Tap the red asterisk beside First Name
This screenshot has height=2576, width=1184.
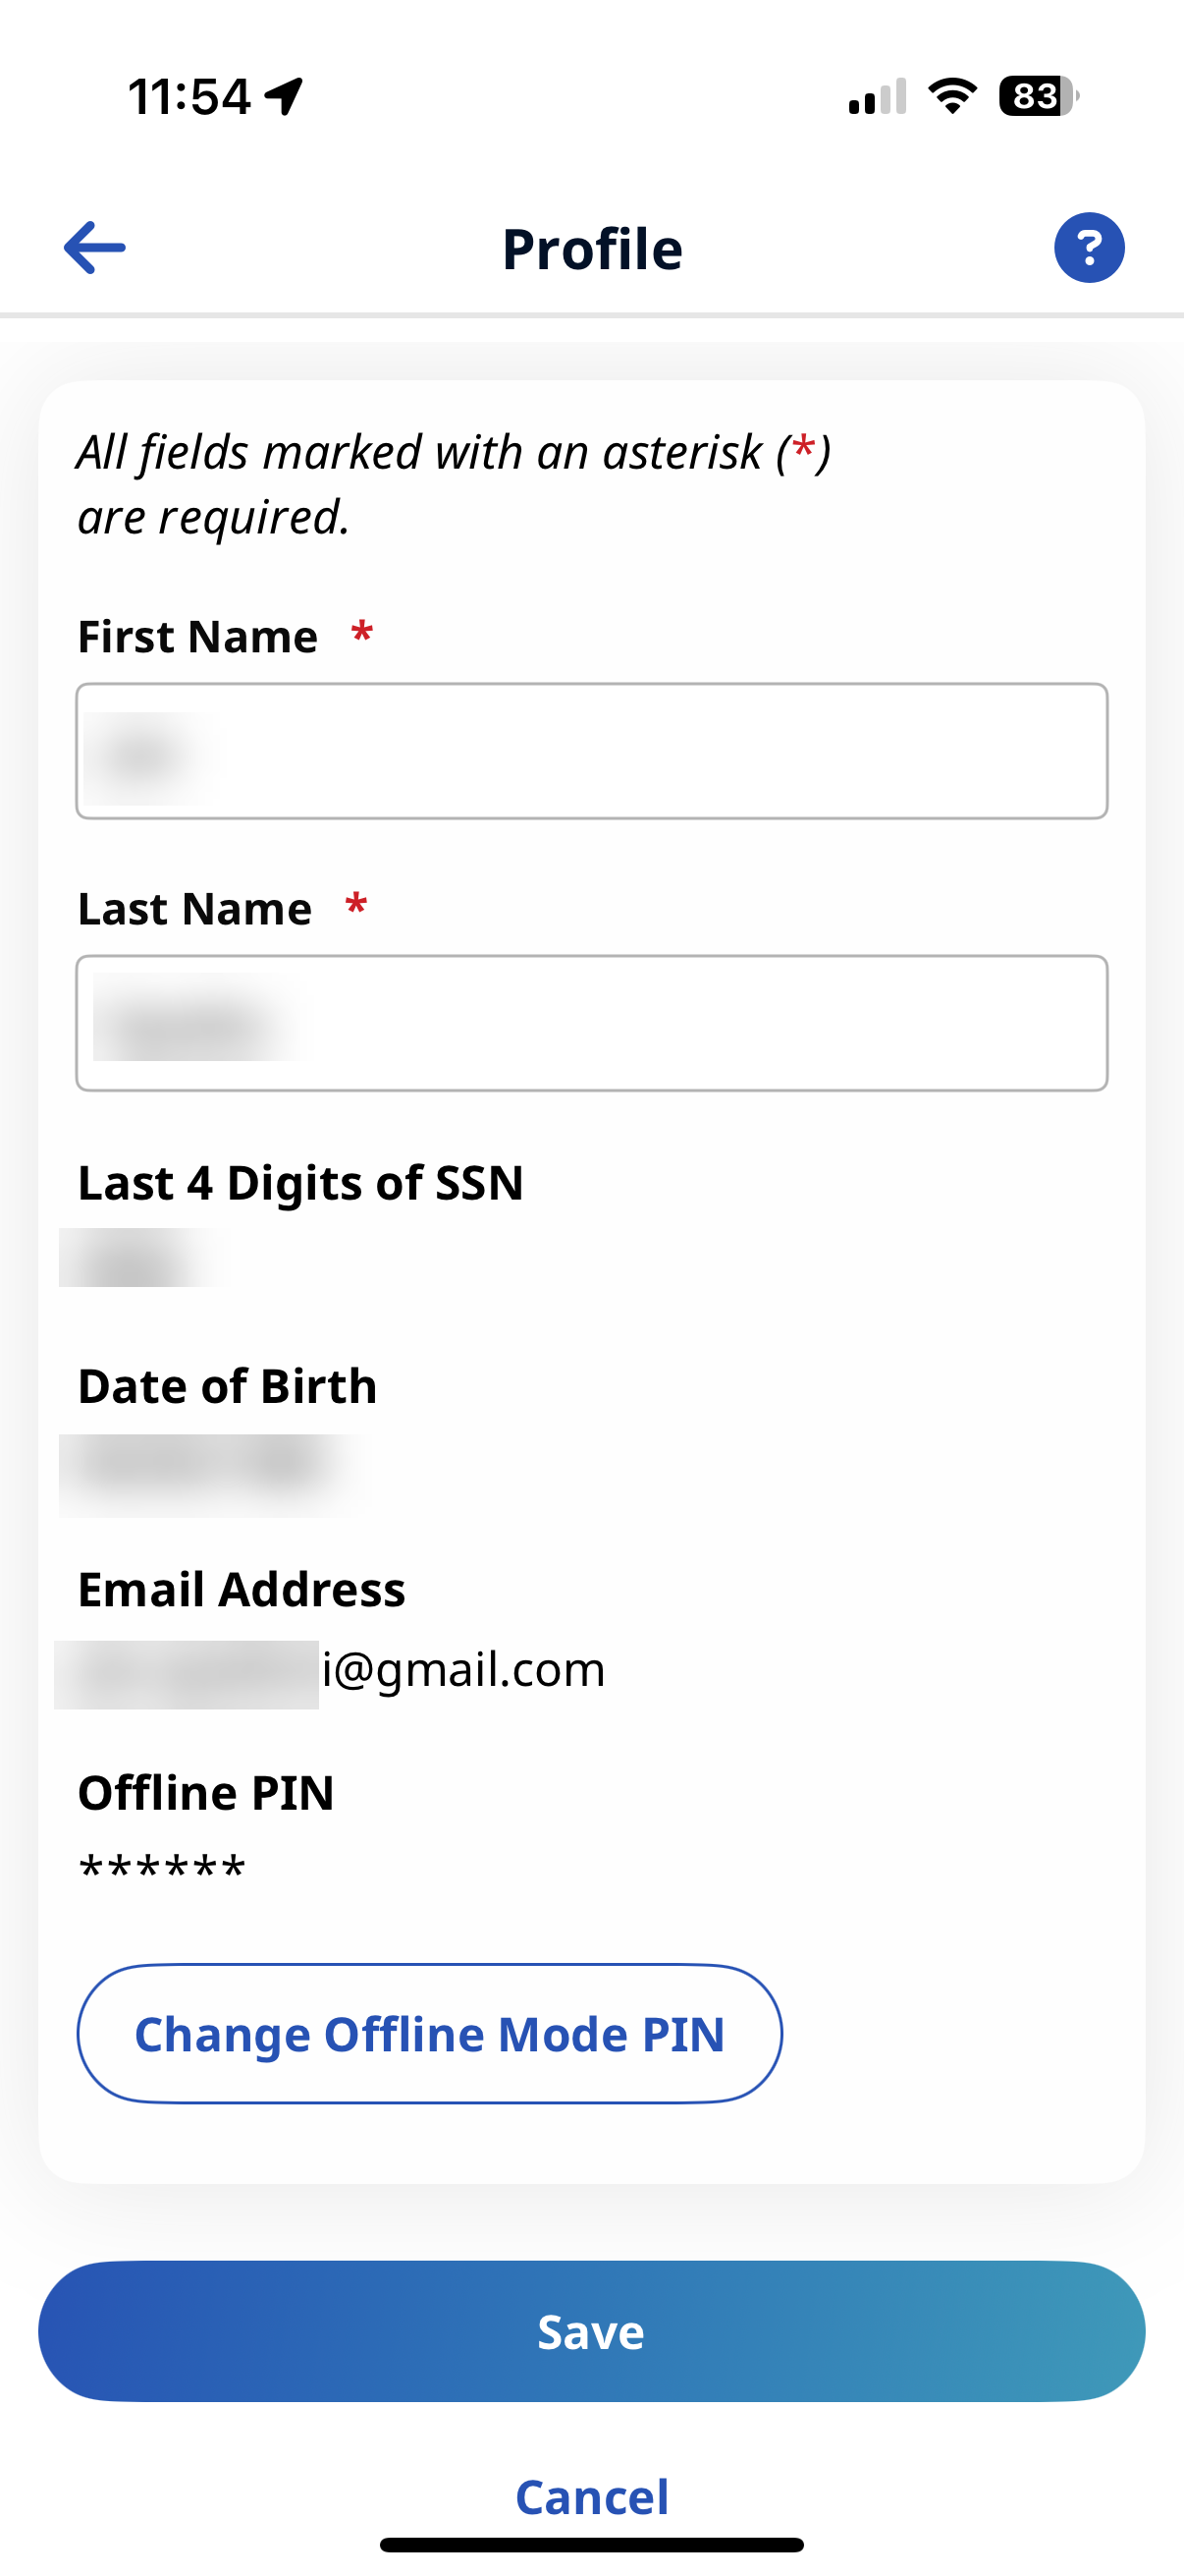pyautogui.click(x=361, y=634)
